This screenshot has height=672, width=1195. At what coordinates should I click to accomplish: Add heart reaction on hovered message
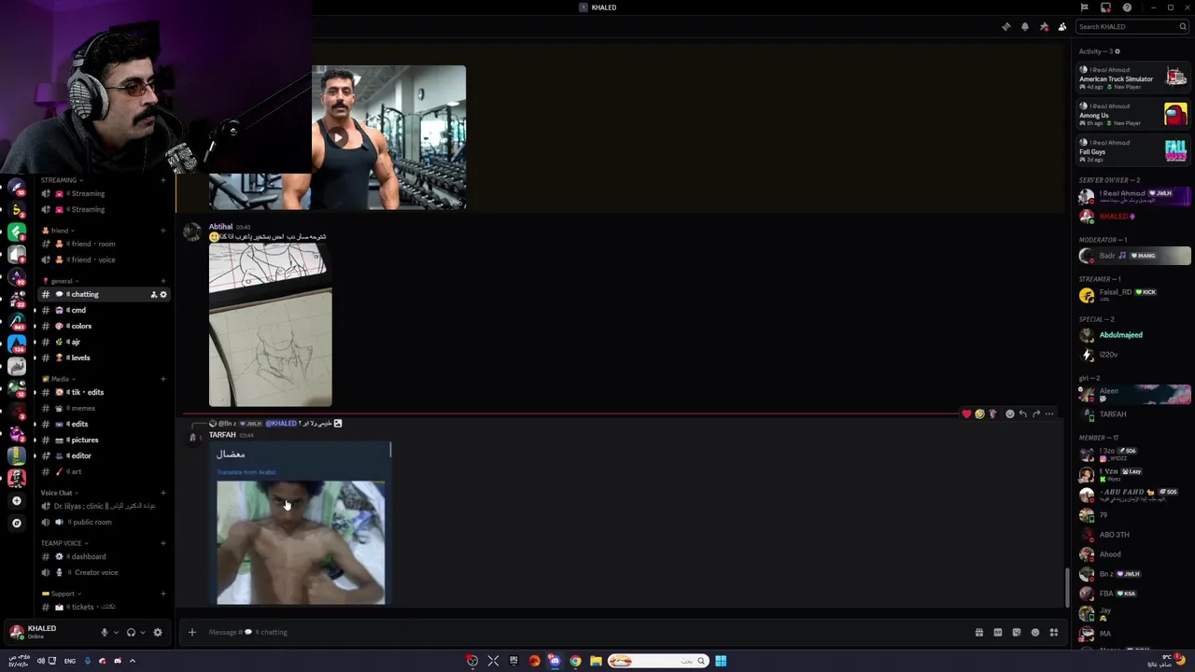(x=966, y=413)
